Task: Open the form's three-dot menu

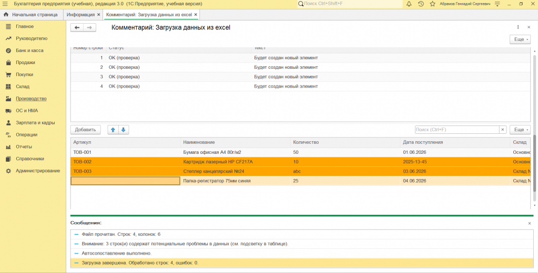Action: (x=518, y=27)
